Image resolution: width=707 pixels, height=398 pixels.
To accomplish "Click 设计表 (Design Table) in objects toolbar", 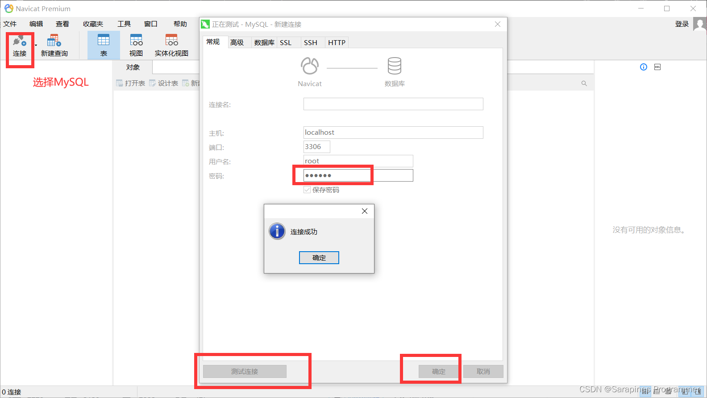I will coord(163,83).
